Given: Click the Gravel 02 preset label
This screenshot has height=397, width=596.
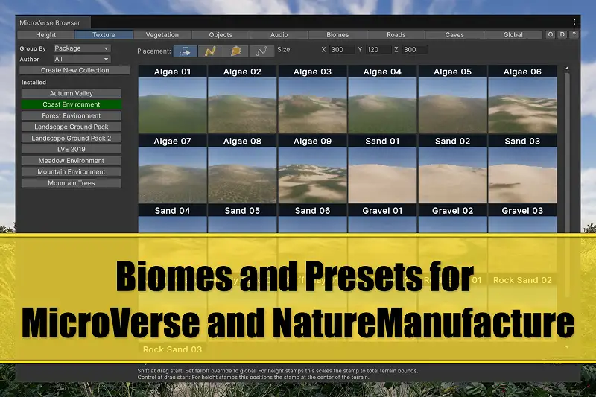Looking at the screenshot, I should pos(453,211).
